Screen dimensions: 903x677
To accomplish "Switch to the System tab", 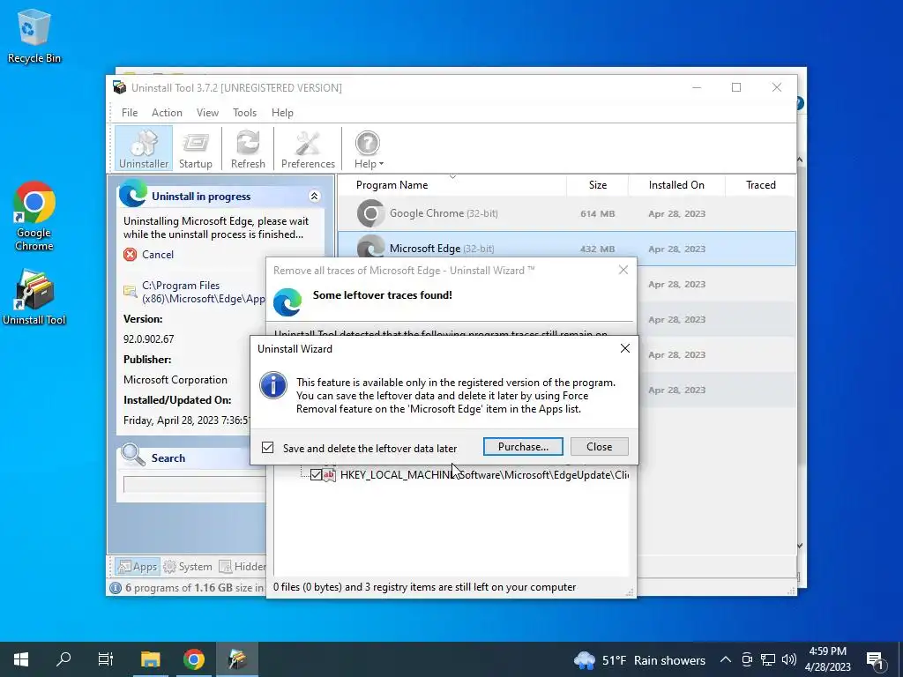I will [x=188, y=567].
